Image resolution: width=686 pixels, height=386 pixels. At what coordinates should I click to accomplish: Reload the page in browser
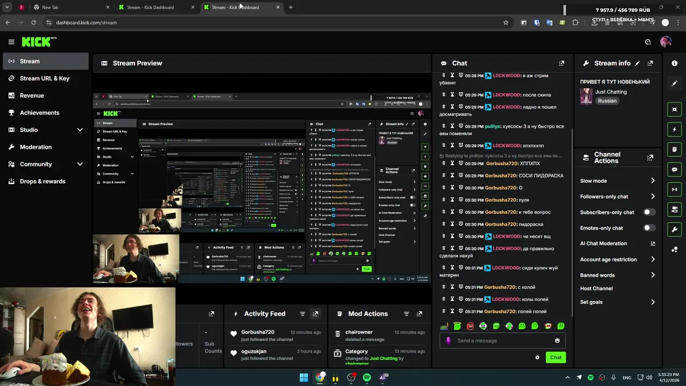33,23
